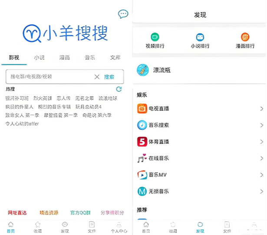267x235 pixels.
Task: Switch to the 音乐 tab
Action: [x=90, y=58]
